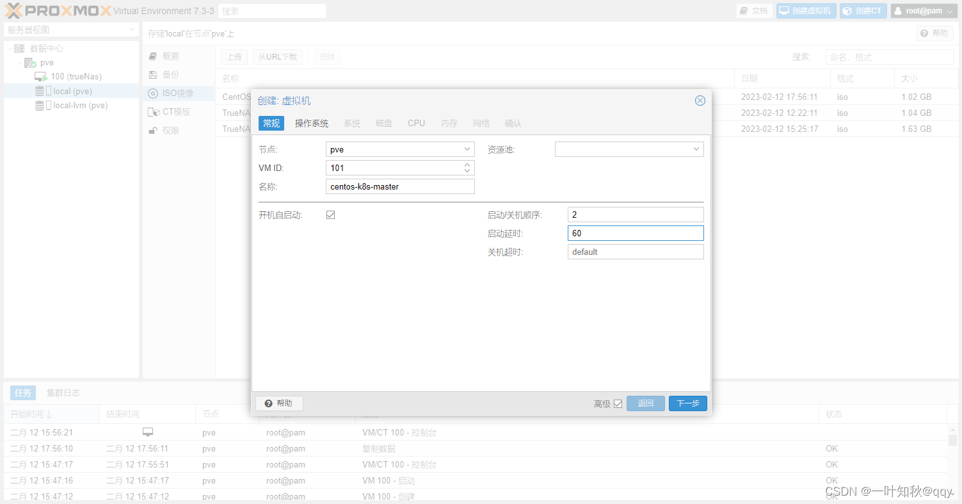The image size is (962, 504).
Task: Click the 数据中心 server icon
Action: [19, 48]
